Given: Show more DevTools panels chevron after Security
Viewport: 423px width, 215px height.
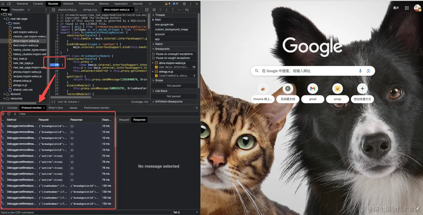Looking at the screenshot, I should (x=150, y=4).
